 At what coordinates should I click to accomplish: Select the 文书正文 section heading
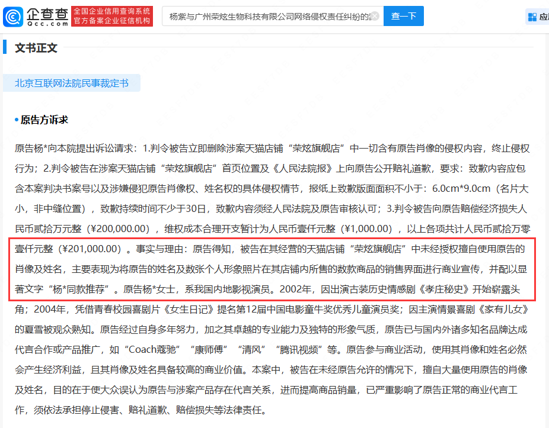[x=36, y=48]
